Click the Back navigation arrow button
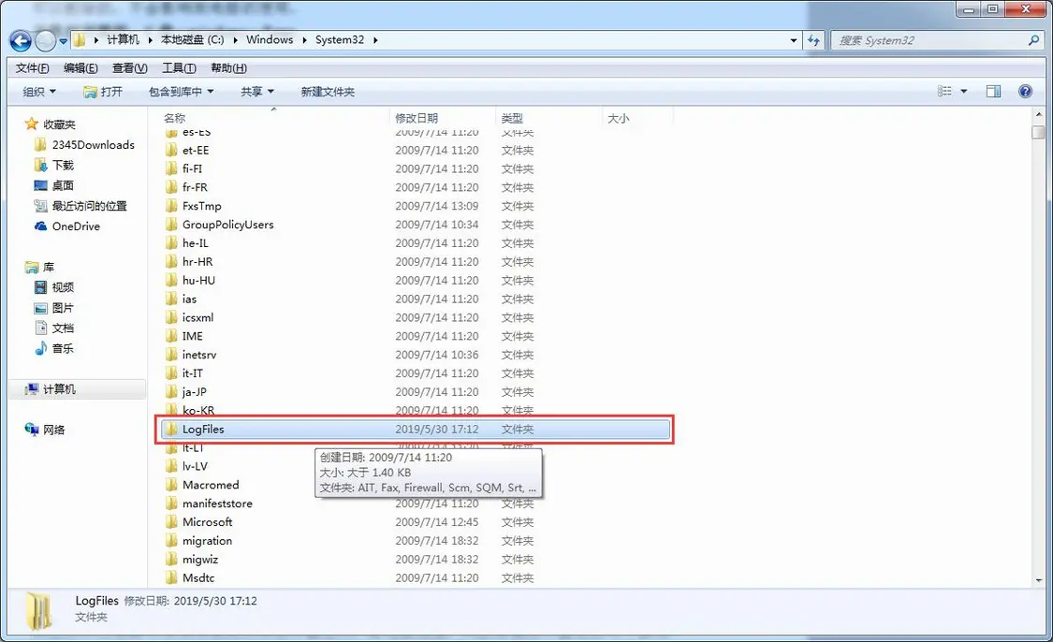The image size is (1053, 642). coord(21,41)
